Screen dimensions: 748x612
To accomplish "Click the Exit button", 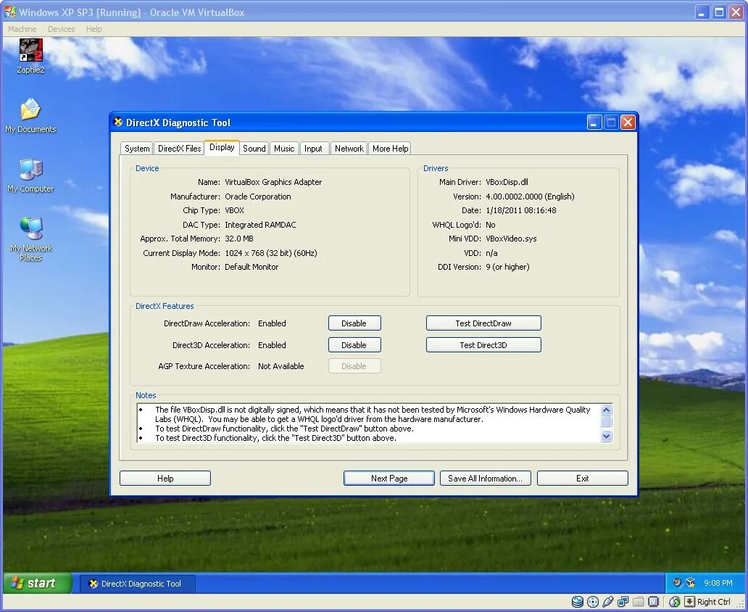I will 583,479.
